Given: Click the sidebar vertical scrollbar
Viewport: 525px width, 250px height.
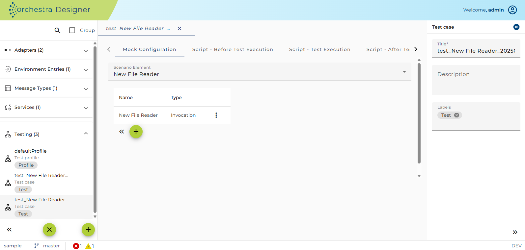Looking at the screenshot, I should [x=95, y=130].
